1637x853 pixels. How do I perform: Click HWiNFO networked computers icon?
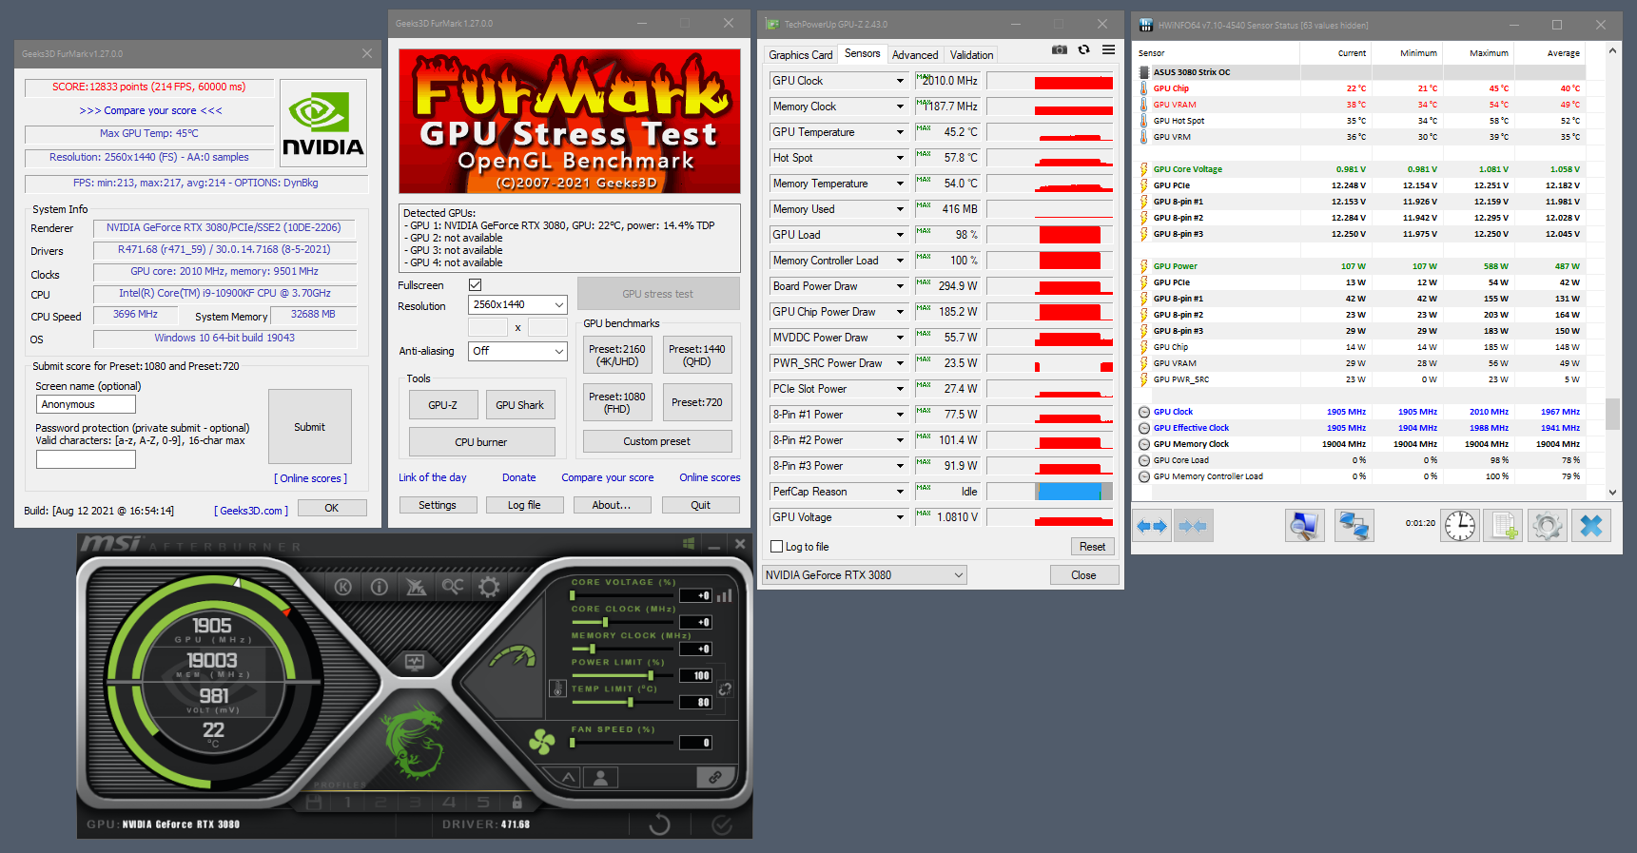tap(1354, 526)
